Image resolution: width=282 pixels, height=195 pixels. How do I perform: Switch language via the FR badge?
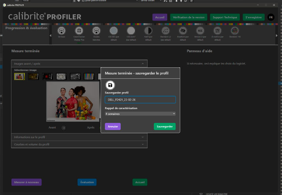click(x=271, y=17)
